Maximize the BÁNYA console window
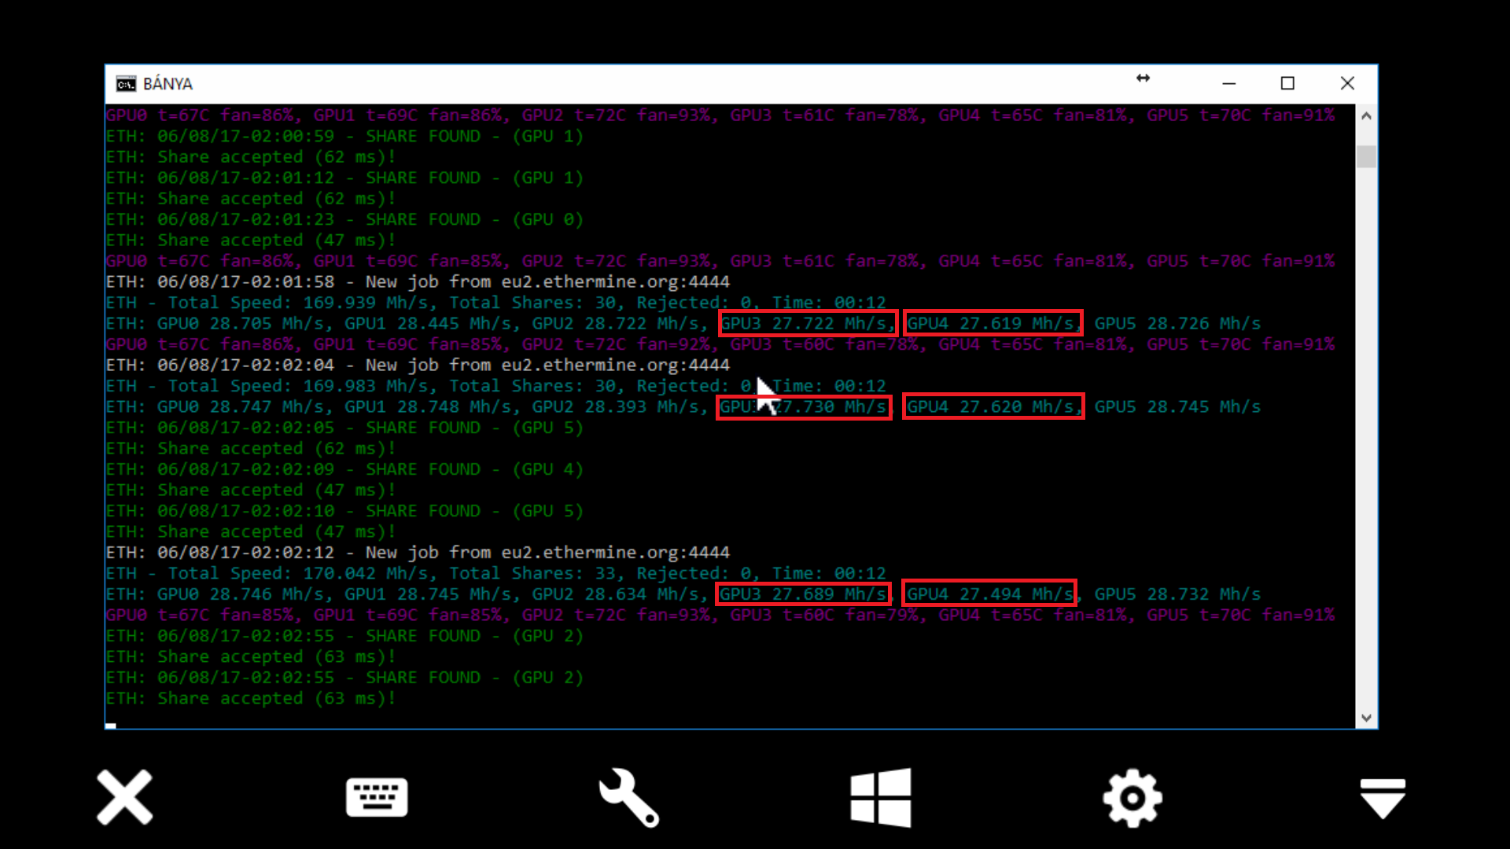1510x849 pixels. click(1287, 83)
